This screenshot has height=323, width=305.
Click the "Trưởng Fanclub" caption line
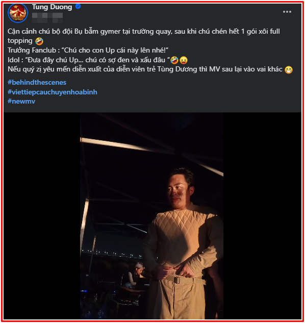point(88,51)
